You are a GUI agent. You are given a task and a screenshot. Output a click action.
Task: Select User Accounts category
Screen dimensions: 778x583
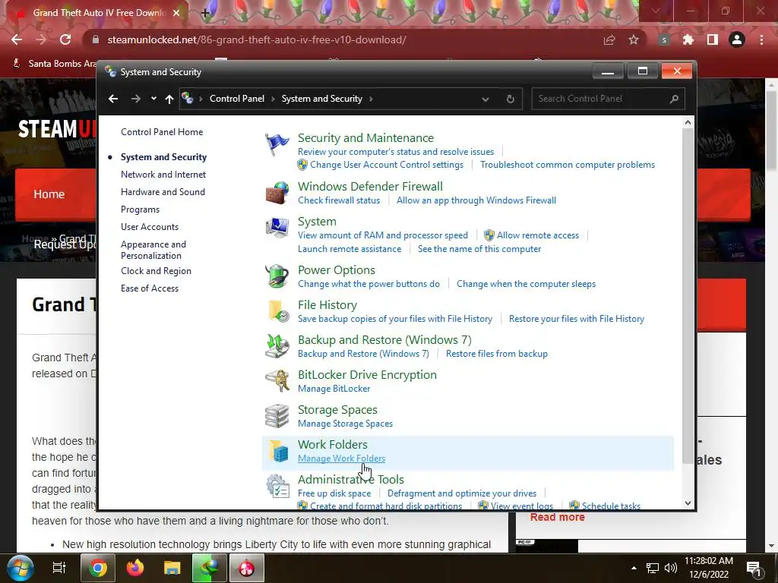click(x=150, y=226)
